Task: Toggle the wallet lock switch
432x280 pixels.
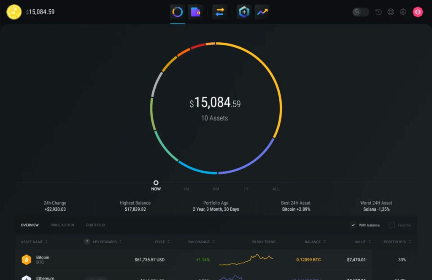Action: 361,12
